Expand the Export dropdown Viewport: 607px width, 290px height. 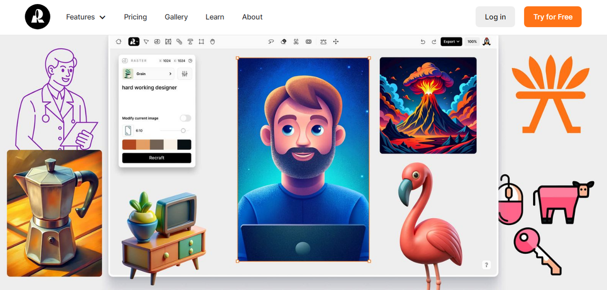pyautogui.click(x=451, y=41)
